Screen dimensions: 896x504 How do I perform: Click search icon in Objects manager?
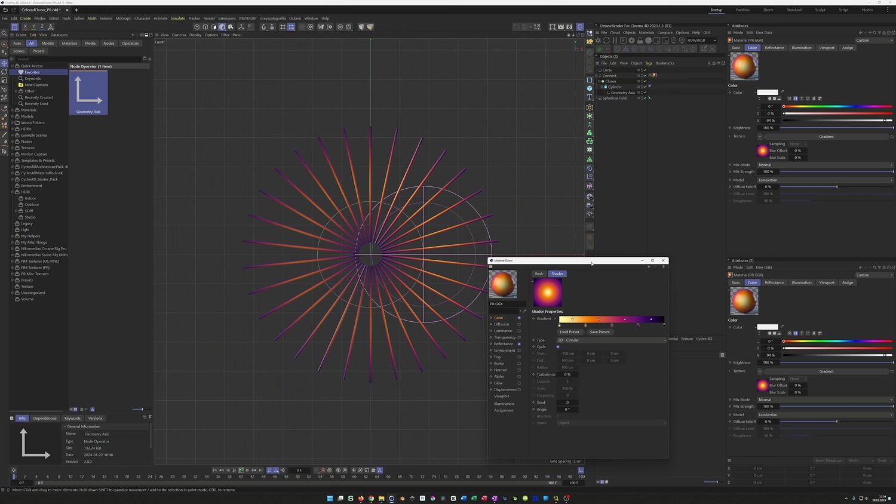pos(709,63)
